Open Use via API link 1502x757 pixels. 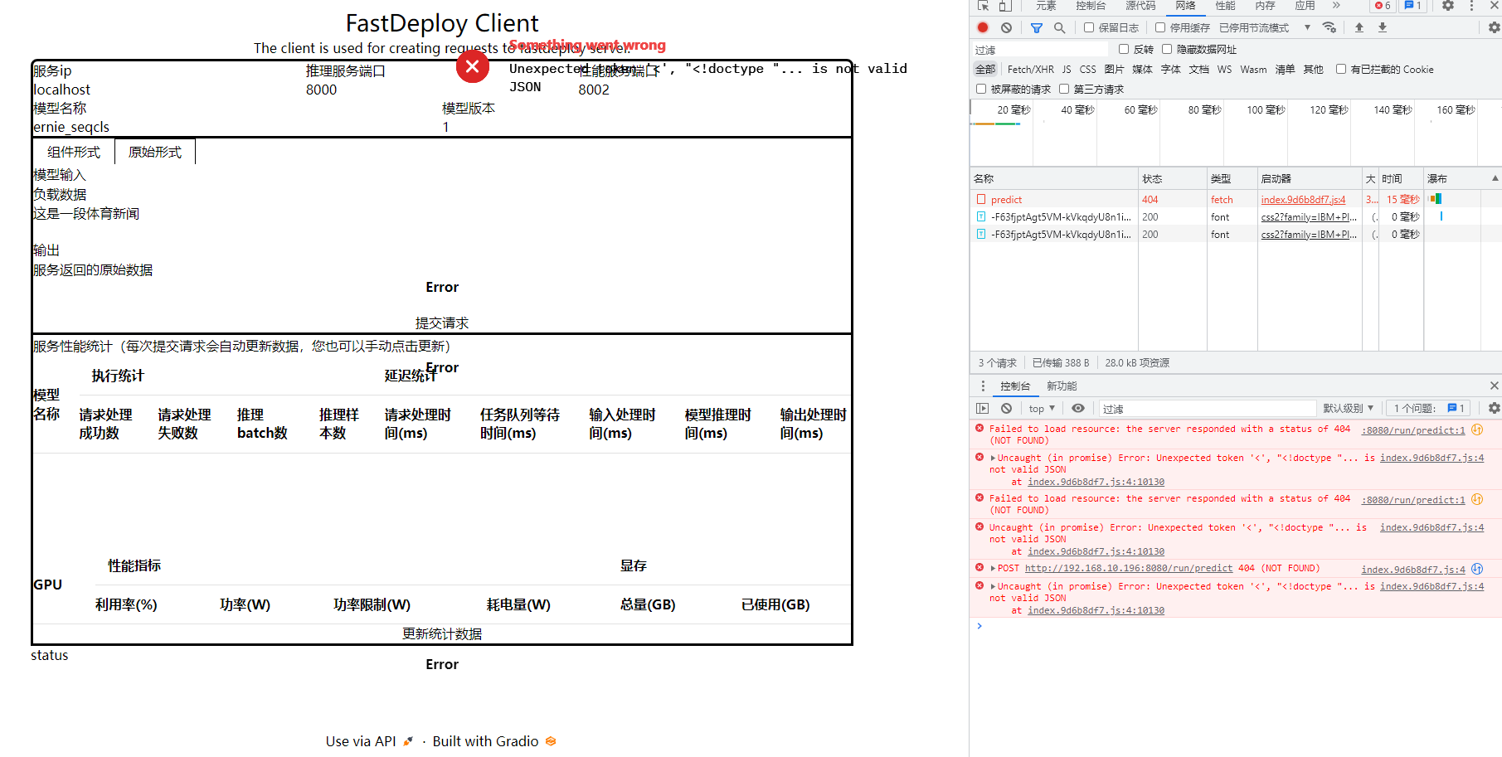[x=369, y=741]
